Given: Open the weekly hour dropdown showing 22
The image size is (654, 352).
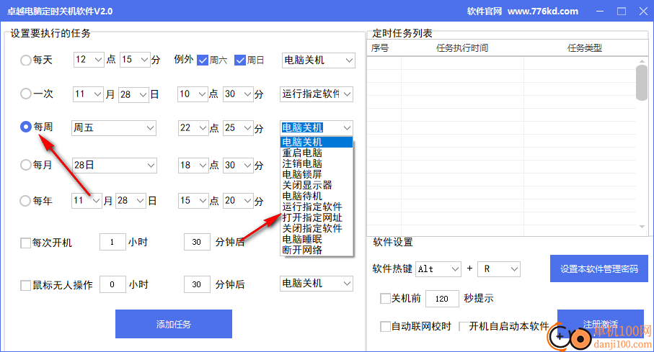Looking at the screenshot, I should pyautogui.click(x=193, y=128).
